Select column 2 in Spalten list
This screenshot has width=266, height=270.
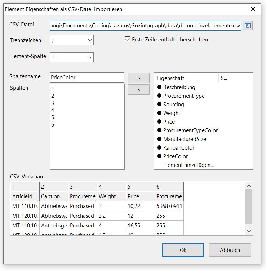[87, 96]
